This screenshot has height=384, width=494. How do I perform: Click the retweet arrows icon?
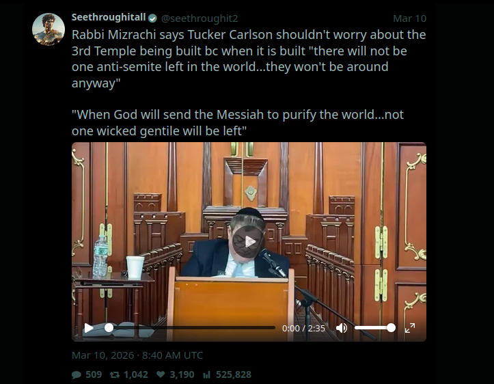pos(115,374)
